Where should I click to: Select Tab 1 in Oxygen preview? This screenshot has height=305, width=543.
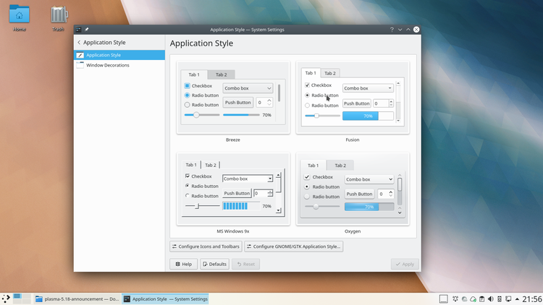point(313,166)
